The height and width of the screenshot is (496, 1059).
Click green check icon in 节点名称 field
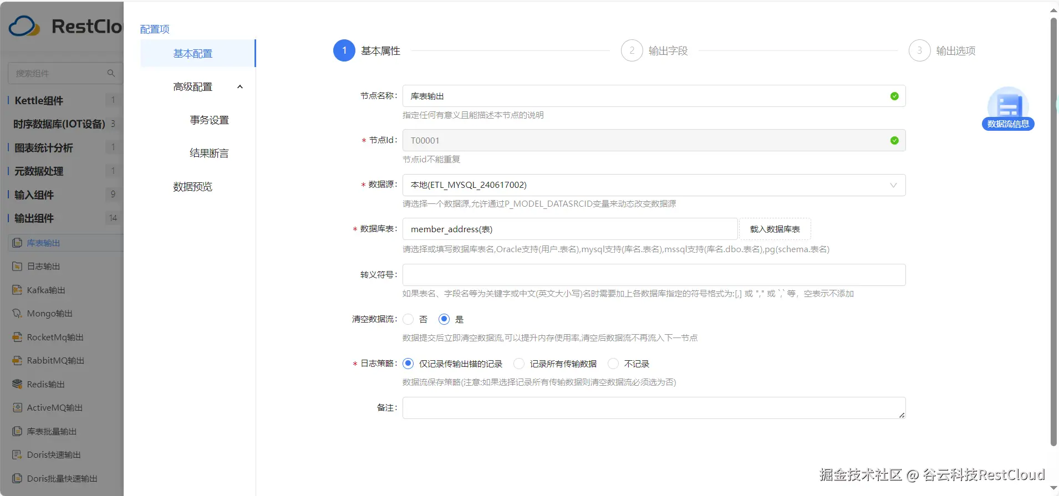[894, 96]
